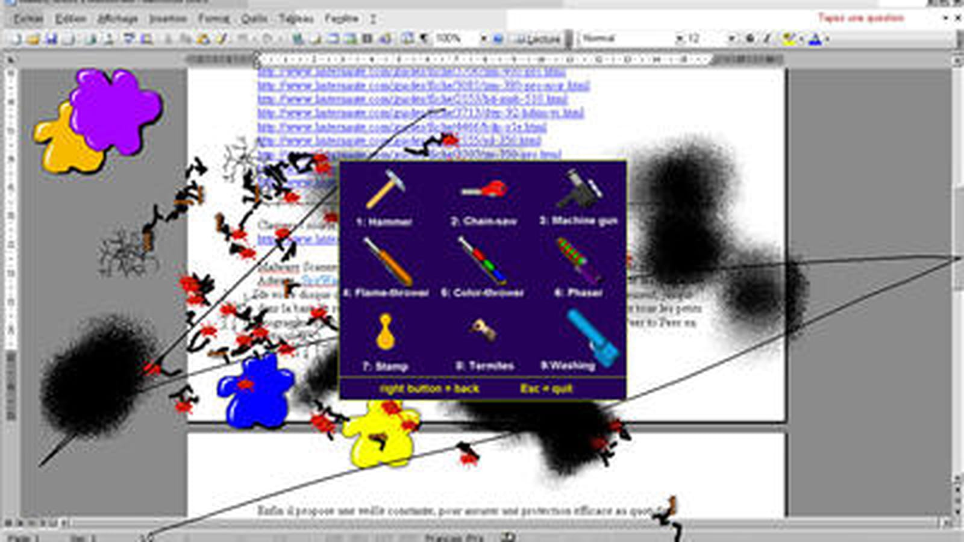
Task: Select the Stamp tool
Action: [385, 342]
